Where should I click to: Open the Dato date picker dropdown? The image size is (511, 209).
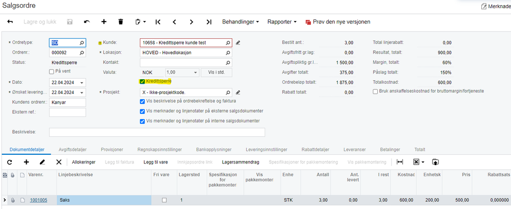pyautogui.click(x=81, y=83)
